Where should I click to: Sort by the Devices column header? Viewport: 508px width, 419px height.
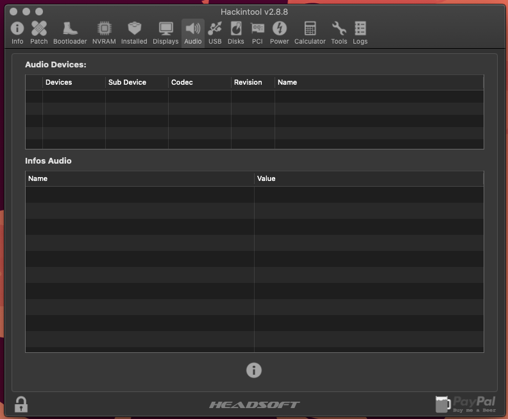pos(74,82)
